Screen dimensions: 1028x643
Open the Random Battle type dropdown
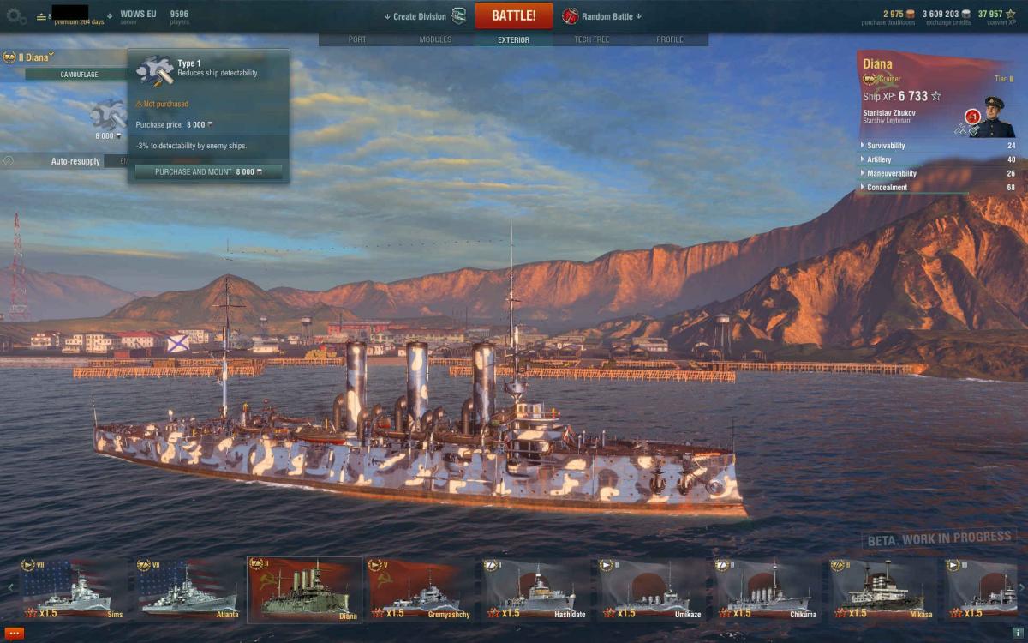coord(612,16)
